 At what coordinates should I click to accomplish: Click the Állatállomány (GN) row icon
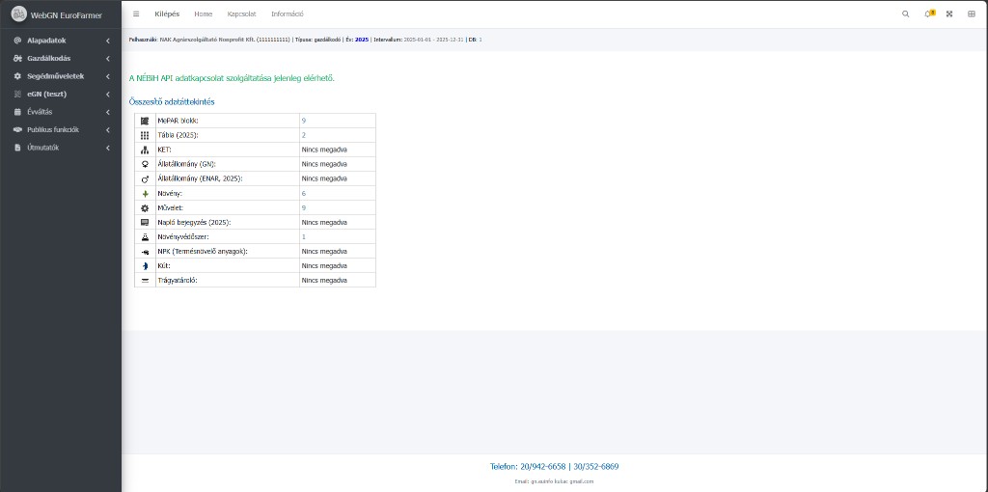pos(145,164)
